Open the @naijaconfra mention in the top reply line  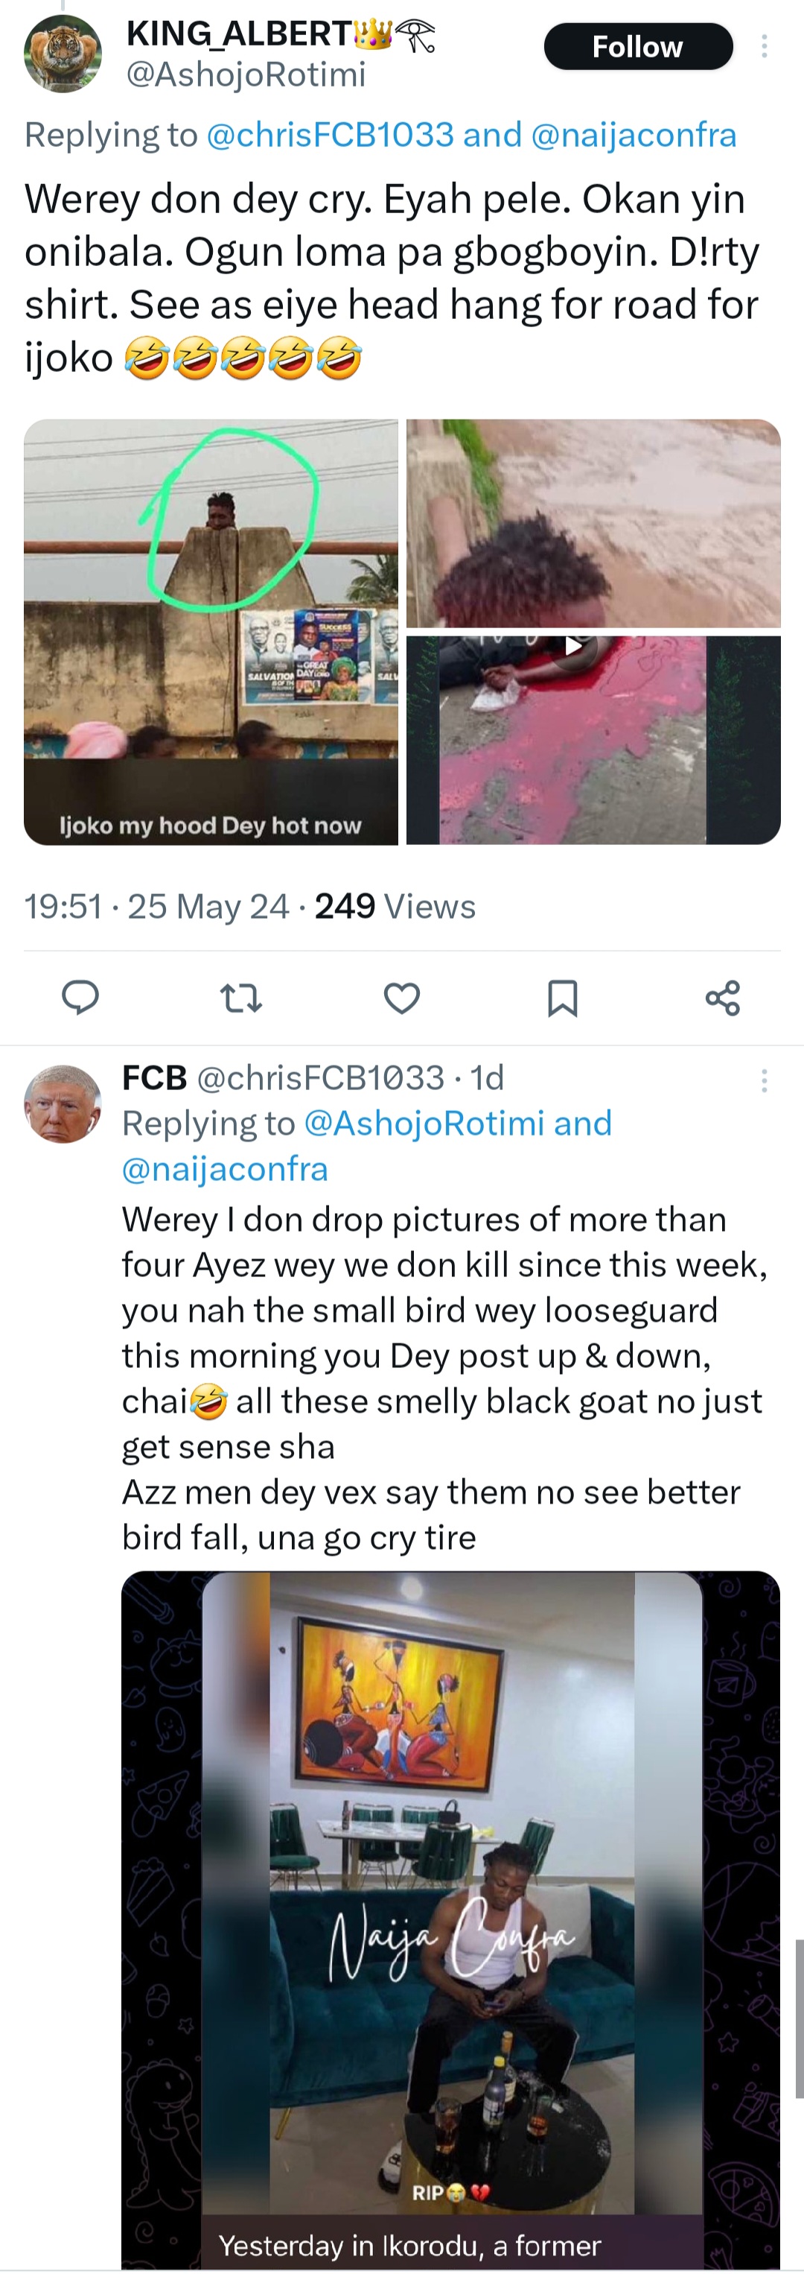click(634, 135)
